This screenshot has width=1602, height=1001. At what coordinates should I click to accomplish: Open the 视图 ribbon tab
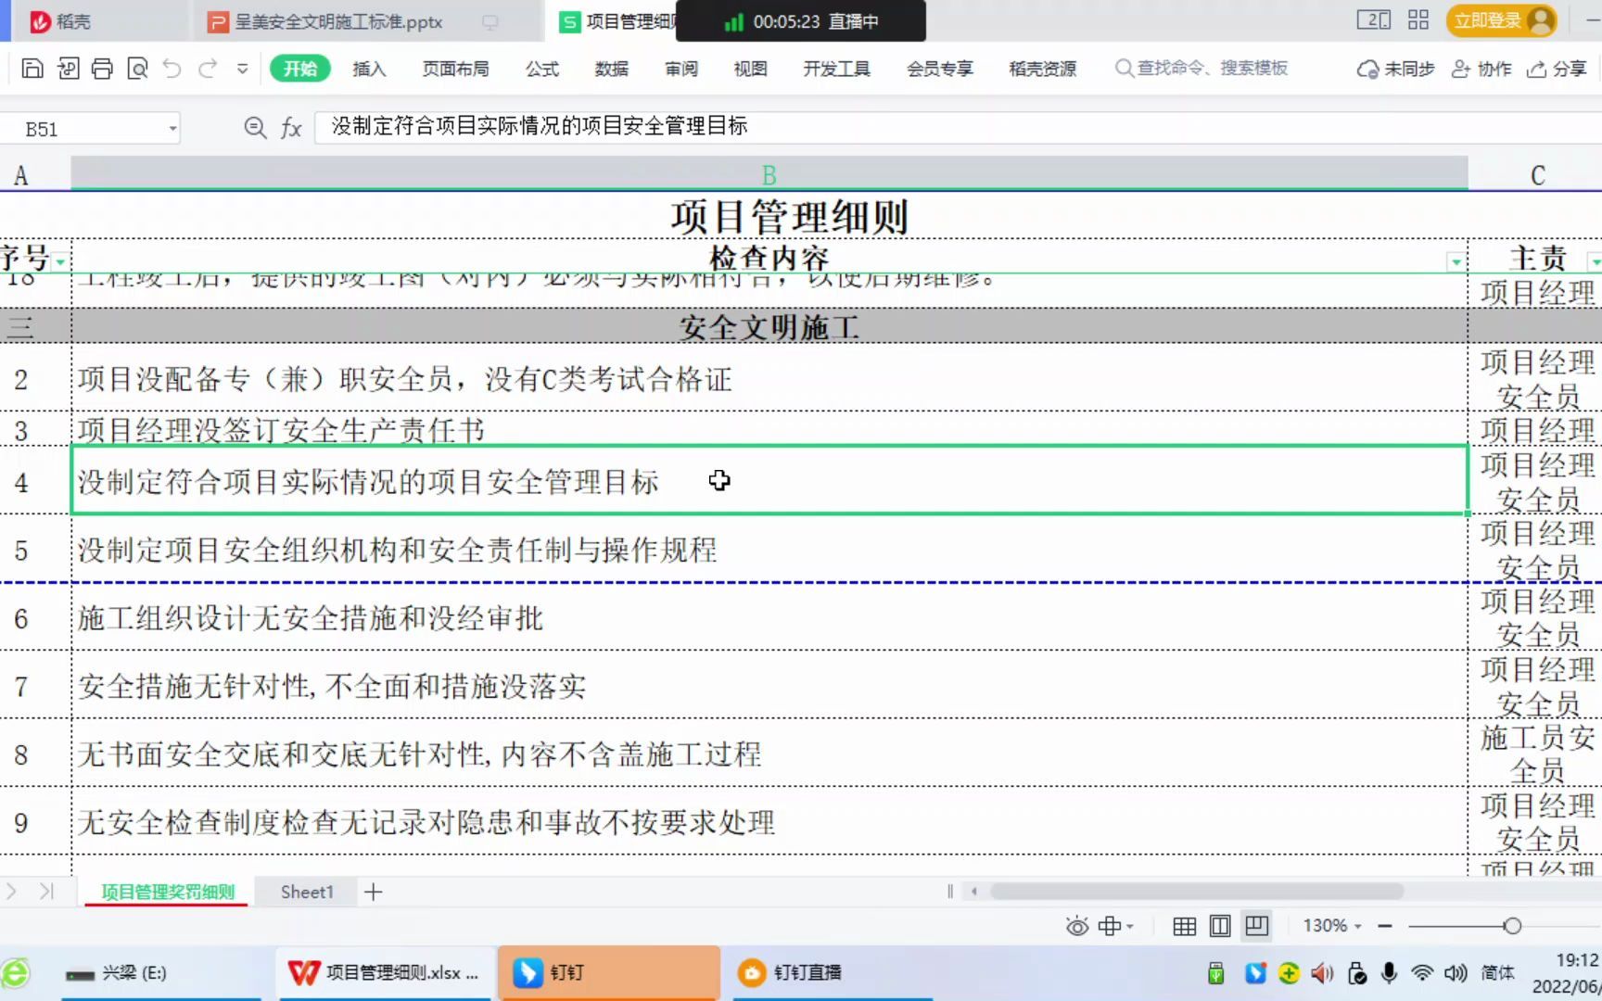[750, 69]
